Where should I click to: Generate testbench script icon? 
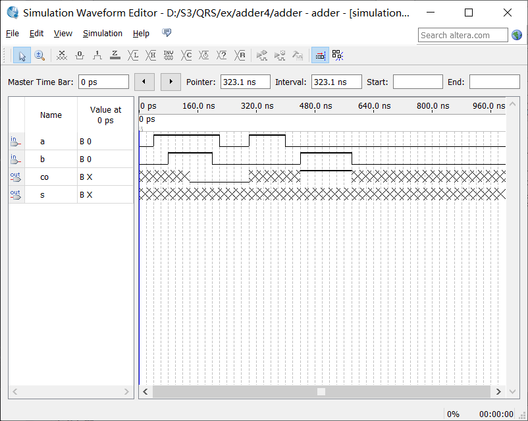[x=298, y=55]
